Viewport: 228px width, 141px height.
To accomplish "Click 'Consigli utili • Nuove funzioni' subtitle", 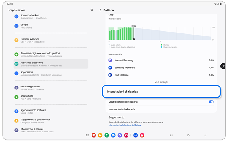I will click(32, 122).
